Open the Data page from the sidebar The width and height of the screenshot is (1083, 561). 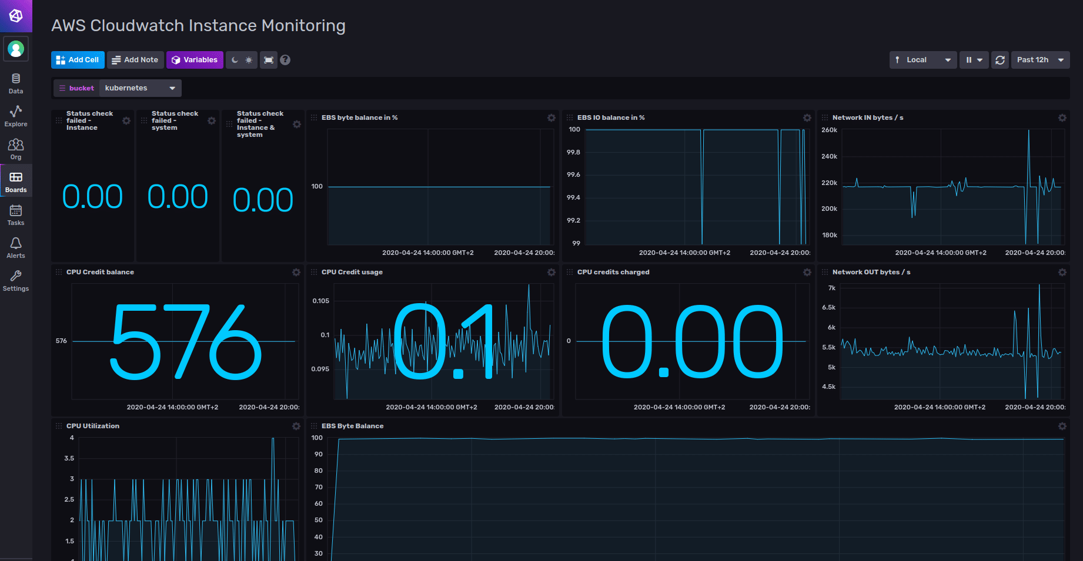15,82
